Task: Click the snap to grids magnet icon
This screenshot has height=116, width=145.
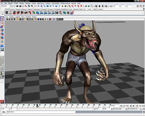Action: click(x=70, y=6)
